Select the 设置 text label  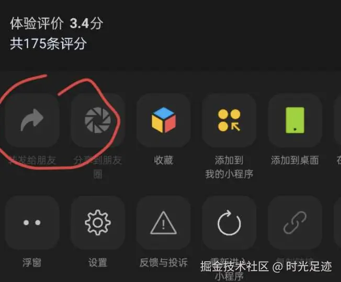point(98,262)
